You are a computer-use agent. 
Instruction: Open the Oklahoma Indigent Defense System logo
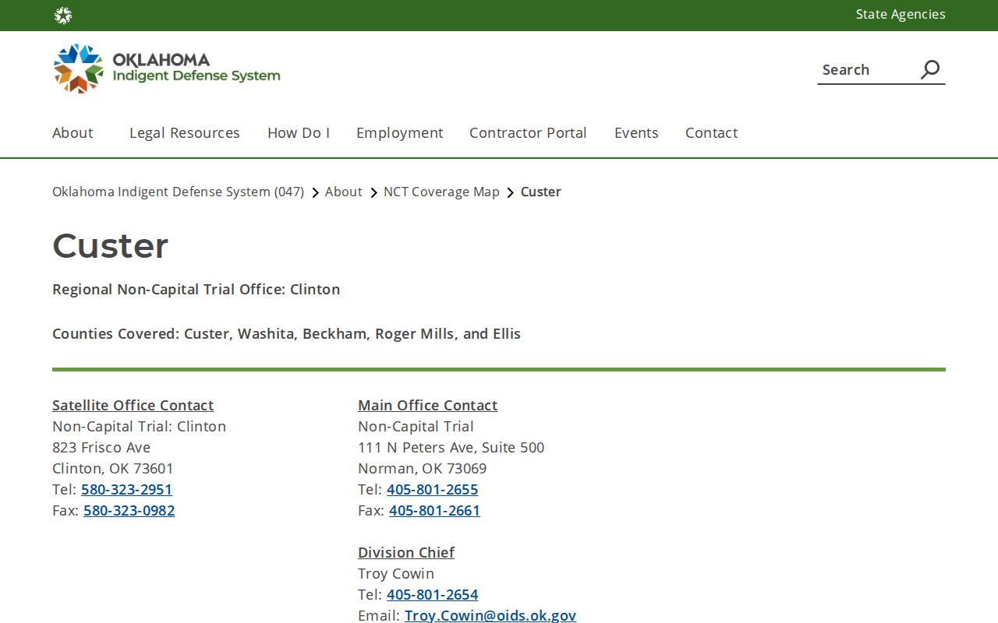pyautogui.click(x=167, y=69)
